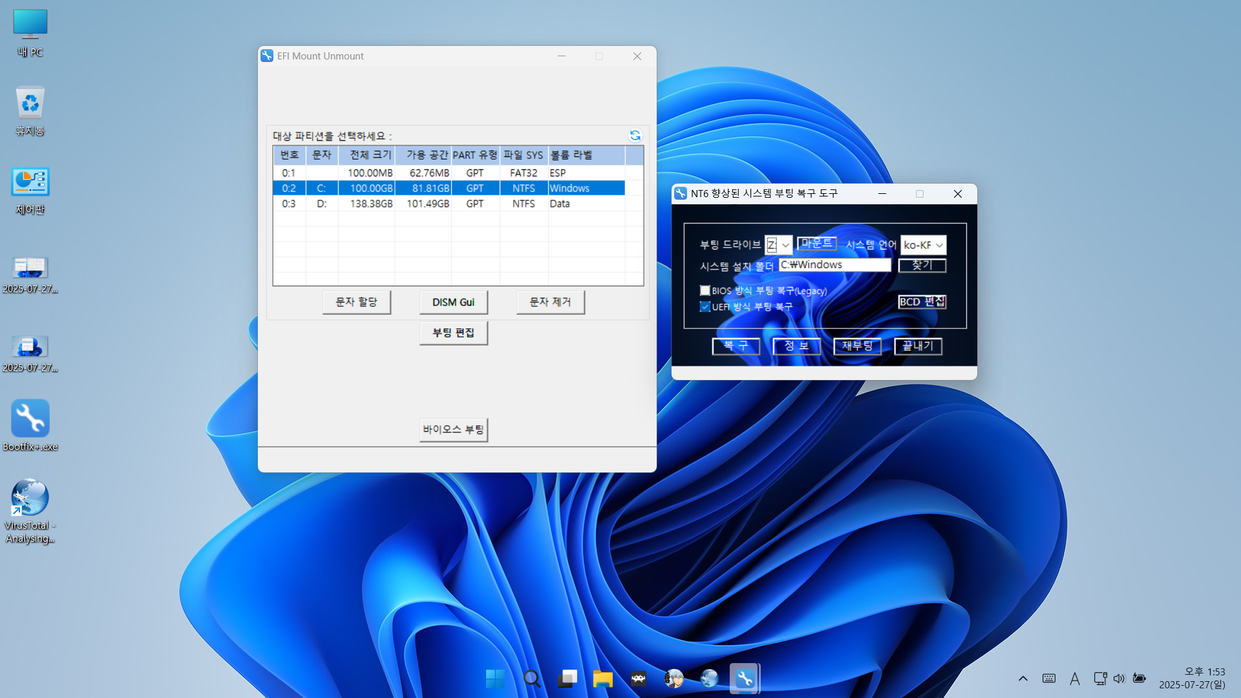
Task: Click the DISM Gui button
Action: (453, 302)
